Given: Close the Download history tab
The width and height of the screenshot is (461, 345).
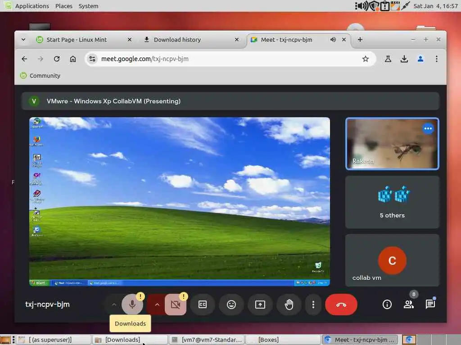Looking at the screenshot, I should (237, 40).
